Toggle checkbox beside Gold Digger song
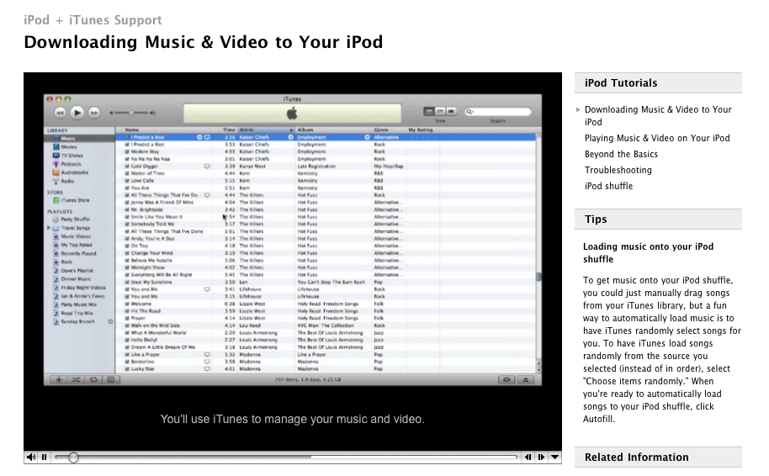This screenshot has height=476, width=769. pos(127,167)
